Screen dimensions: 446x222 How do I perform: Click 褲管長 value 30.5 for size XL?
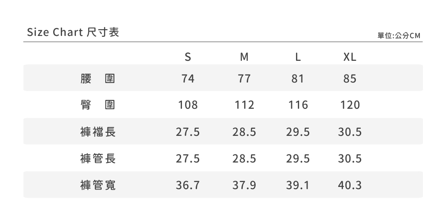point(350,159)
